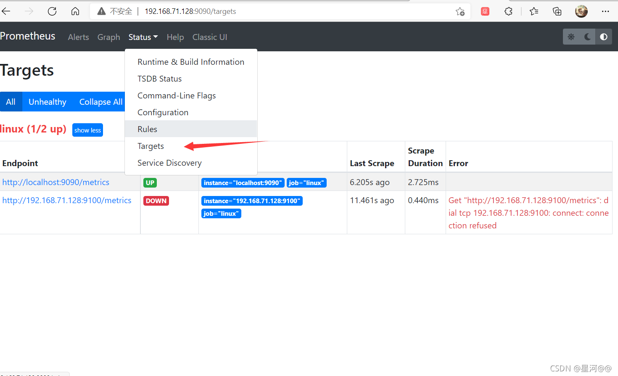Click the 2.725ms scrape duration value
Screen dimensions: 618x376
(423, 182)
